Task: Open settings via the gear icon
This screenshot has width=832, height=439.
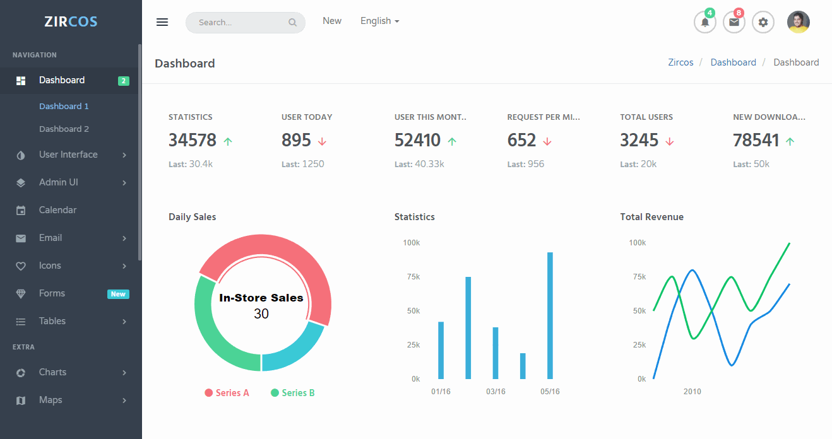Action: pos(763,21)
